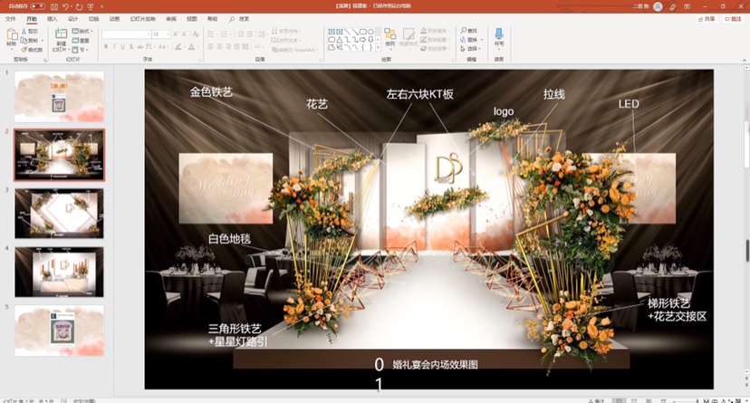Open the Insert ribbon tab
750x403 pixels.
[52, 18]
